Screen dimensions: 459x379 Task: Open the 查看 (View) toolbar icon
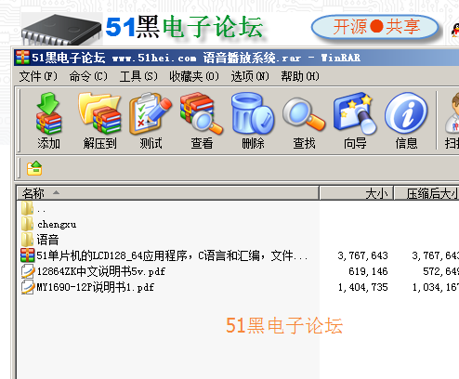[x=202, y=121]
